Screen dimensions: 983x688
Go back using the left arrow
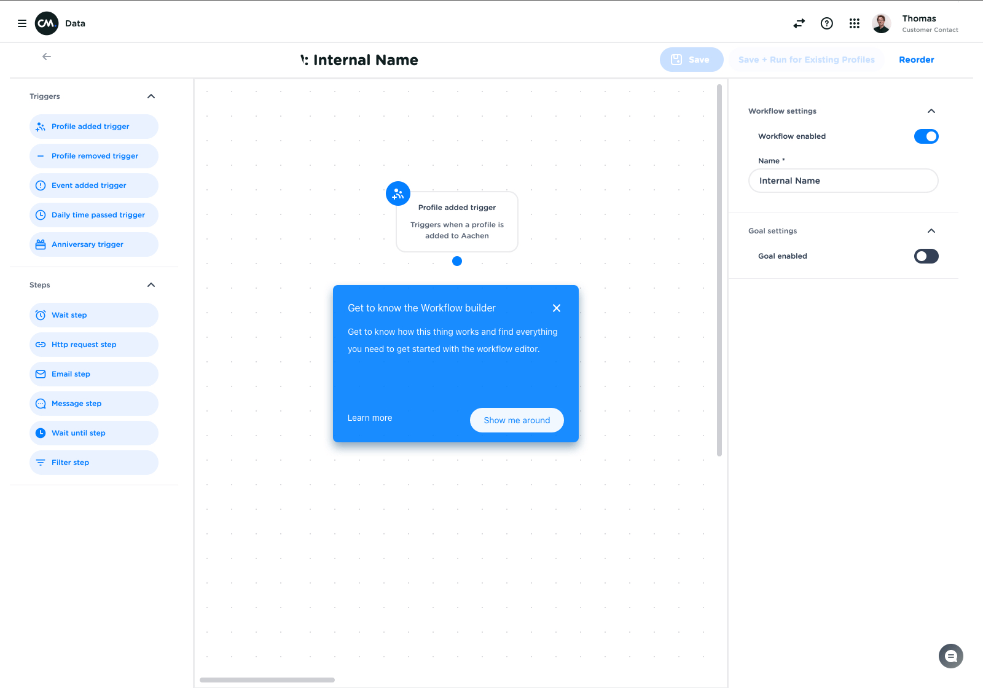pyautogui.click(x=47, y=57)
